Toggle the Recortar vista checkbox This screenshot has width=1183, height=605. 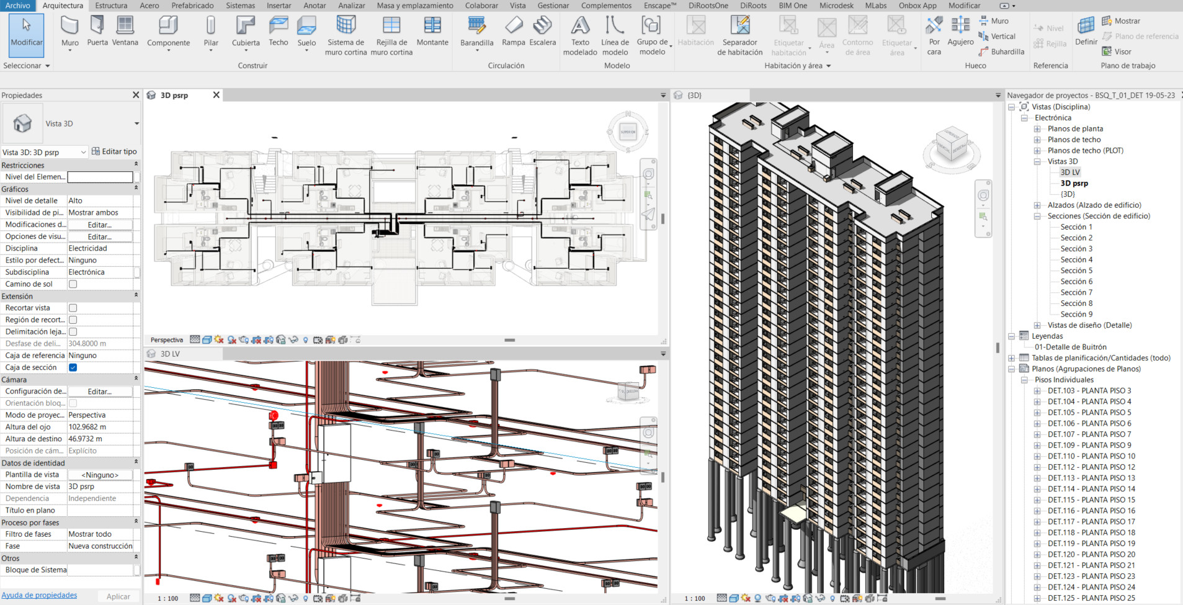coord(73,308)
